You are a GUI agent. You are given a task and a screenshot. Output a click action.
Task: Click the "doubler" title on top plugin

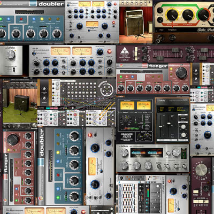coord(51,4)
